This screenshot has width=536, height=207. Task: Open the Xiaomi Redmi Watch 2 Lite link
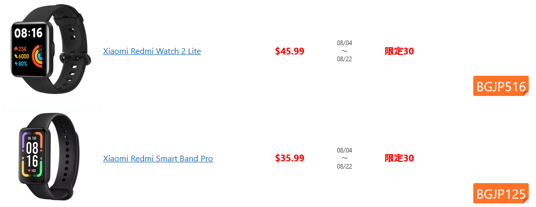point(152,51)
